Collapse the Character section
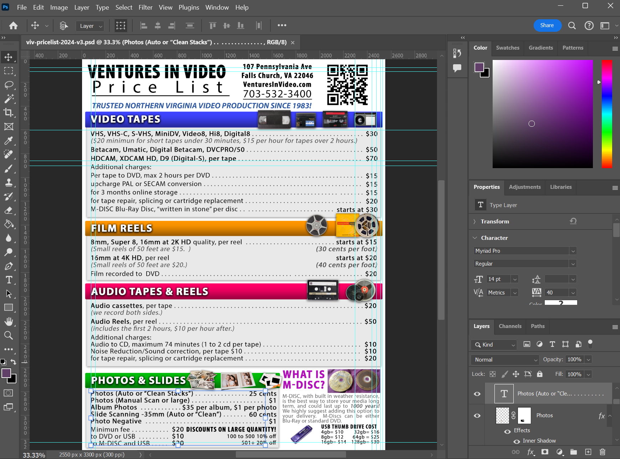This screenshot has height=459, width=620. (475, 238)
